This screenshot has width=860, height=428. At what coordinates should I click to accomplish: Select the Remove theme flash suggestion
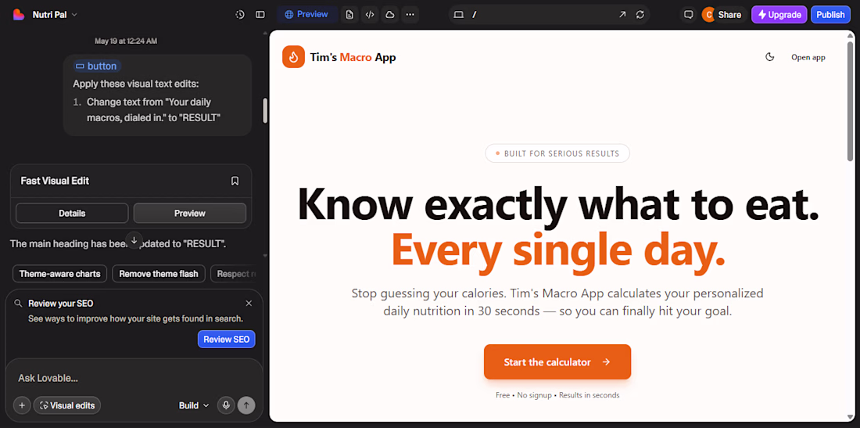pos(159,273)
